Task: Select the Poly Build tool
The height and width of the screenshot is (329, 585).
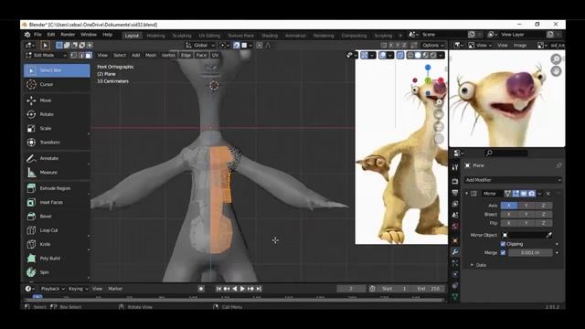Action: pyautogui.click(x=57, y=258)
